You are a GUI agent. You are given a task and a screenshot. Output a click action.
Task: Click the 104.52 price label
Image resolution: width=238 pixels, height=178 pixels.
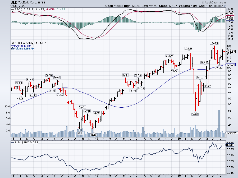[x=219, y=67]
